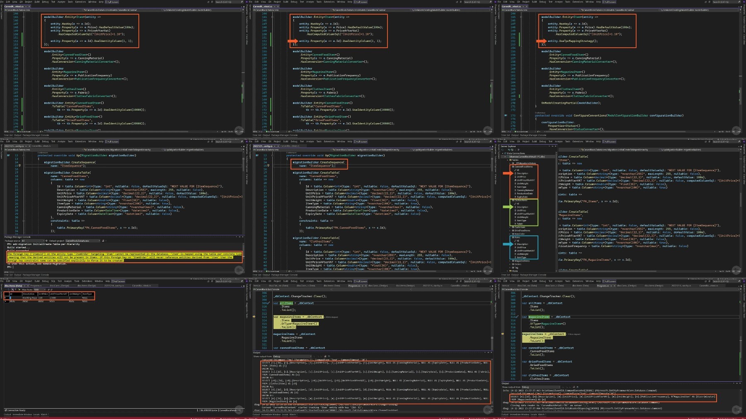Open vertical Solution Explorer tab in top-left window
This screenshot has height=419, width=746.
coord(247,24)
